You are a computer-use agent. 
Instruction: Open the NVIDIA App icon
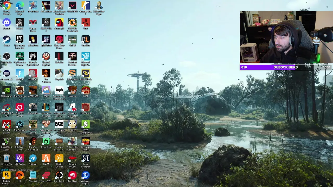click(7, 92)
